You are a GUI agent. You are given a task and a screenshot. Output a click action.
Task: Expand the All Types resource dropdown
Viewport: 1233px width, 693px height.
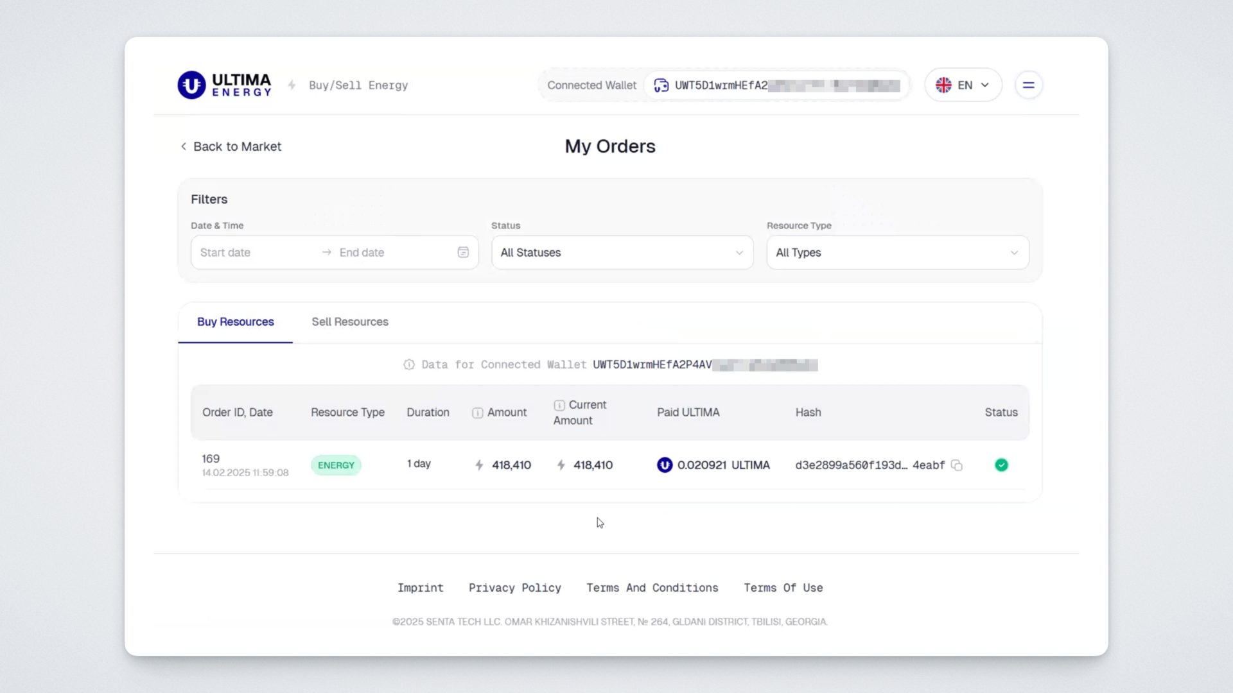pyautogui.click(x=897, y=252)
